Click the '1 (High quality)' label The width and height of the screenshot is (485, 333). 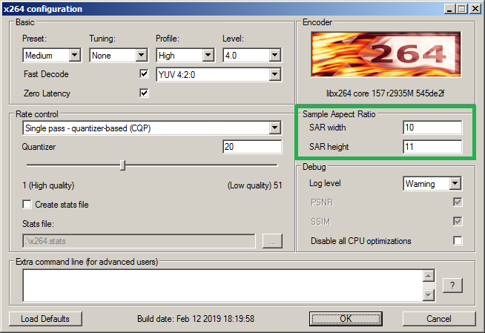click(x=48, y=185)
